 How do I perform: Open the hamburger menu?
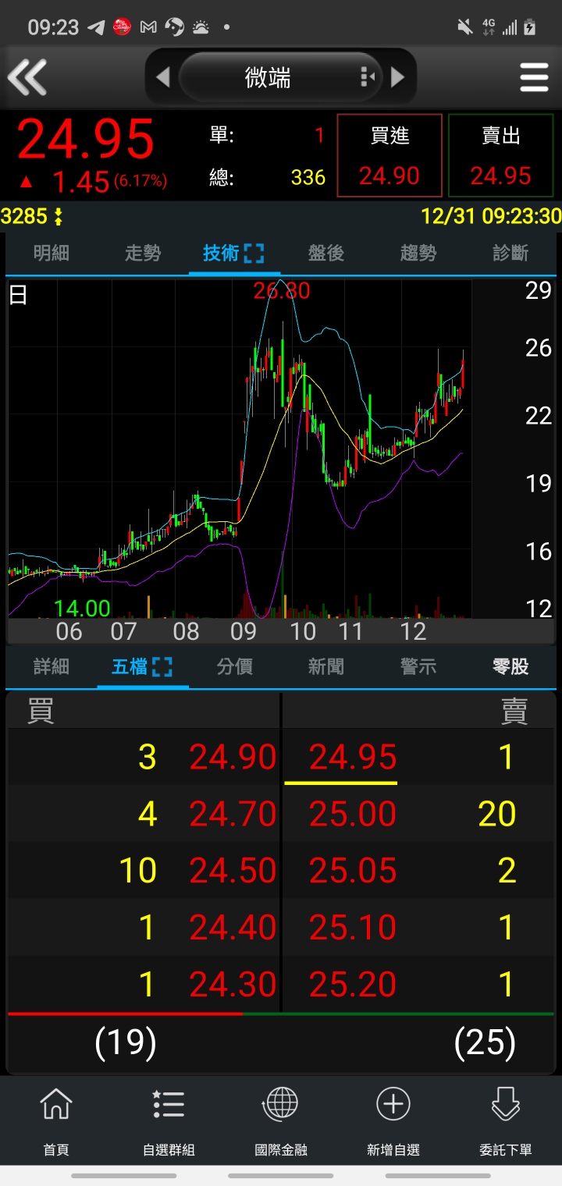pos(534,78)
